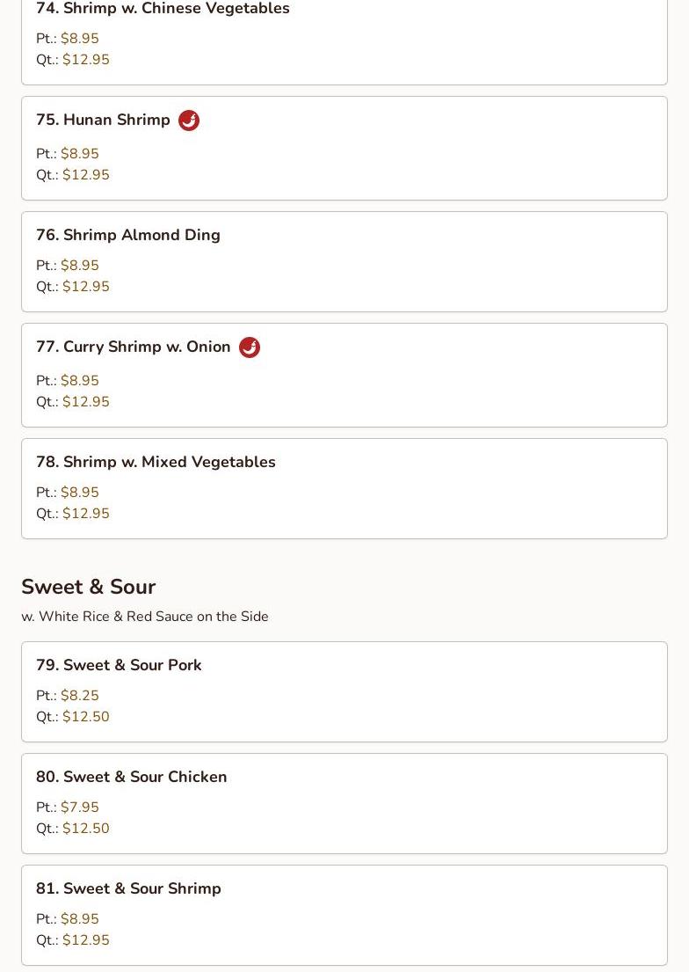The width and height of the screenshot is (689, 972).
Task: Click Sweet & Sour Shrimp quart price $12.95
Action: [x=86, y=939]
